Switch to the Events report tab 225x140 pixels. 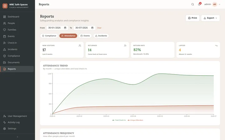tap(85, 36)
